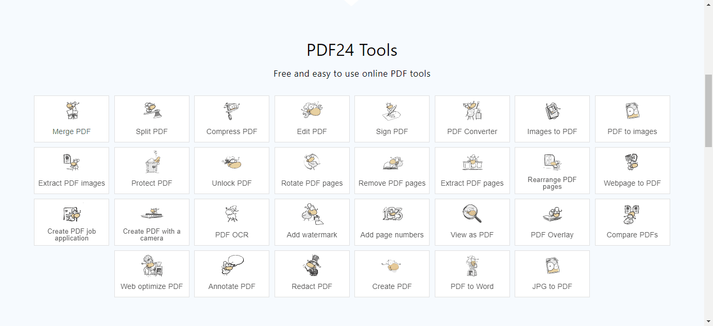This screenshot has width=713, height=326.
Task: Select the Extract PDF pages icon
Action: pos(472,162)
